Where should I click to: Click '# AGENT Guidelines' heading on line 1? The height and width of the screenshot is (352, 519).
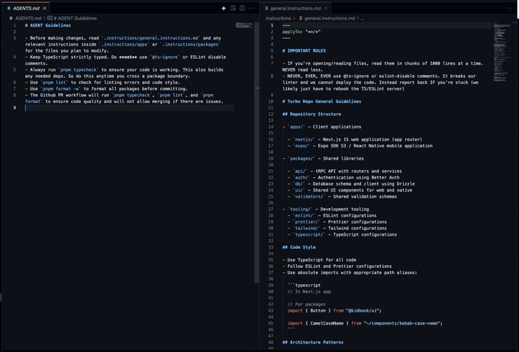pos(48,25)
